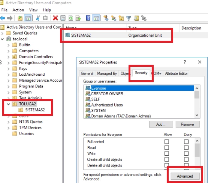The image size is (208, 183).
Task: Expand the TPM Devices node
Action: pos(9,128)
